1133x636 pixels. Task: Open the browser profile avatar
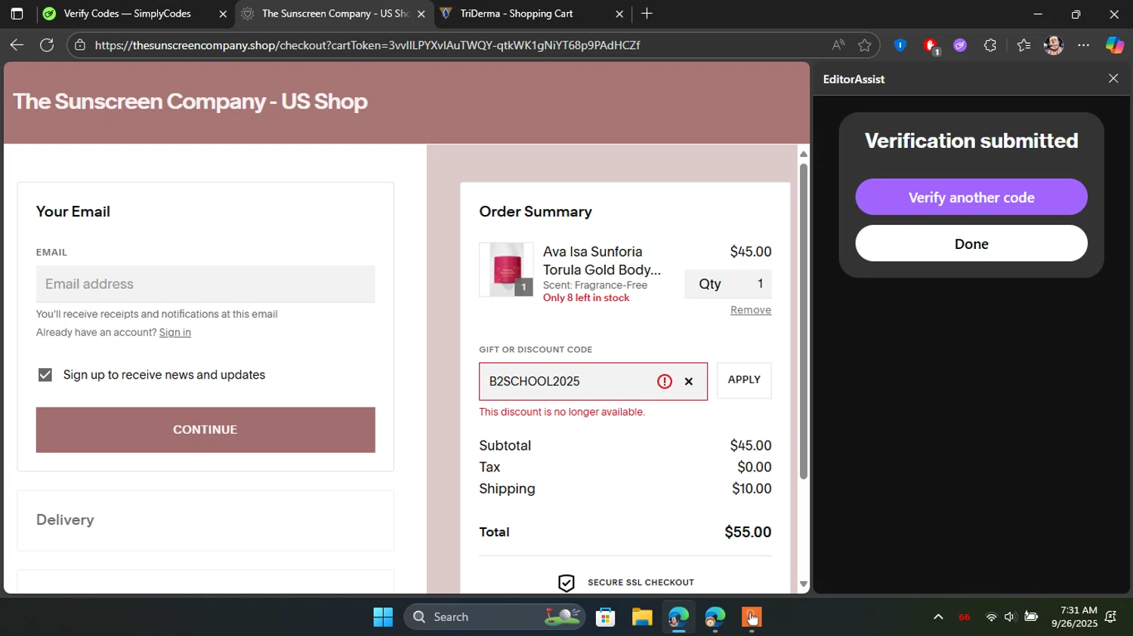(x=1054, y=45)
